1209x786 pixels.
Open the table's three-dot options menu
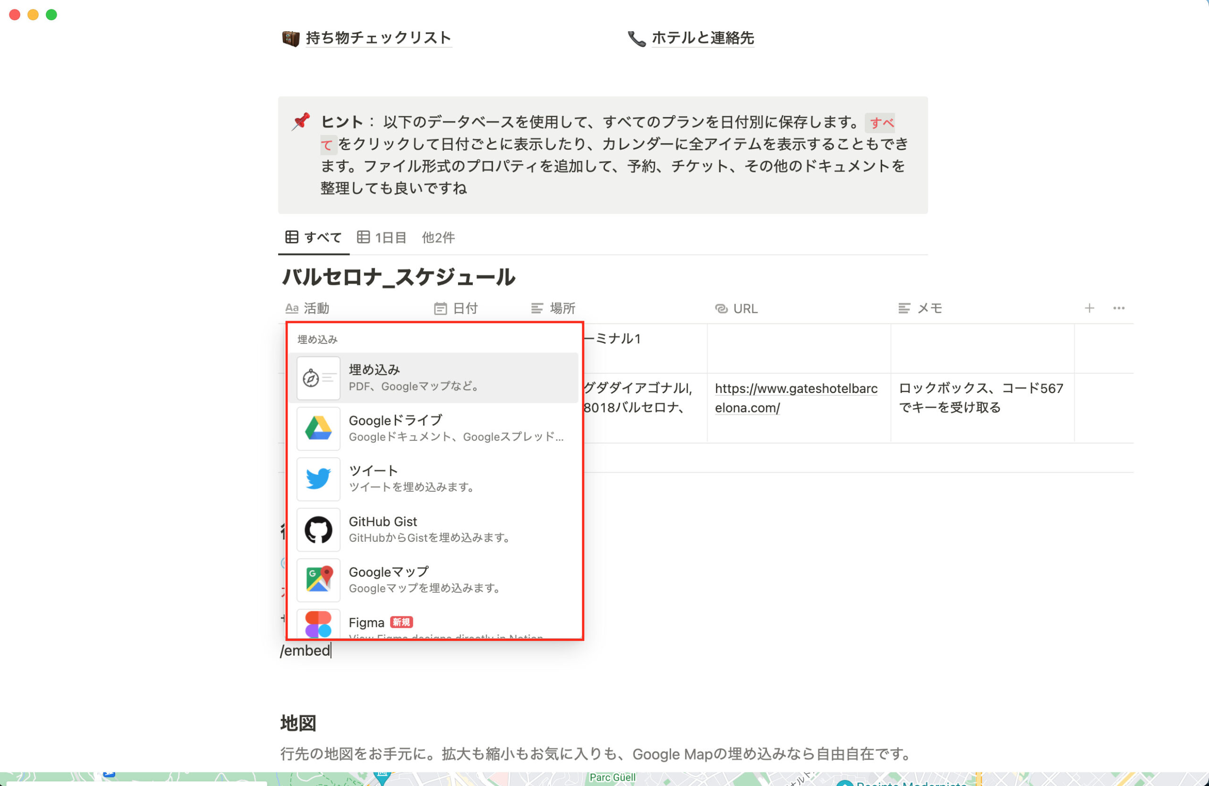click(1119, 308)
